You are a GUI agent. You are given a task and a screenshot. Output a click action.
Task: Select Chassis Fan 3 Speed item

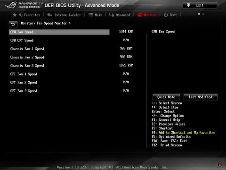coord(27,66)
